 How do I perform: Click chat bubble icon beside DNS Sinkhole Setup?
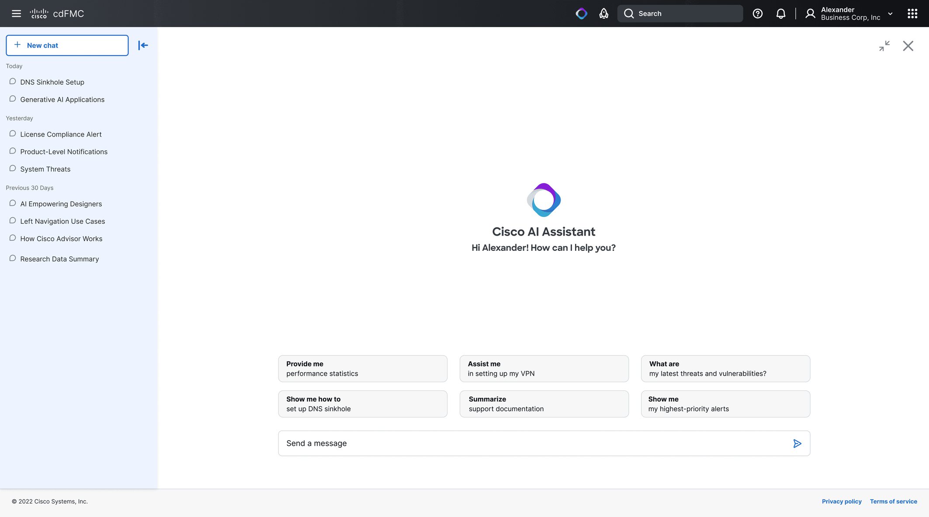[x=13, y=82]
